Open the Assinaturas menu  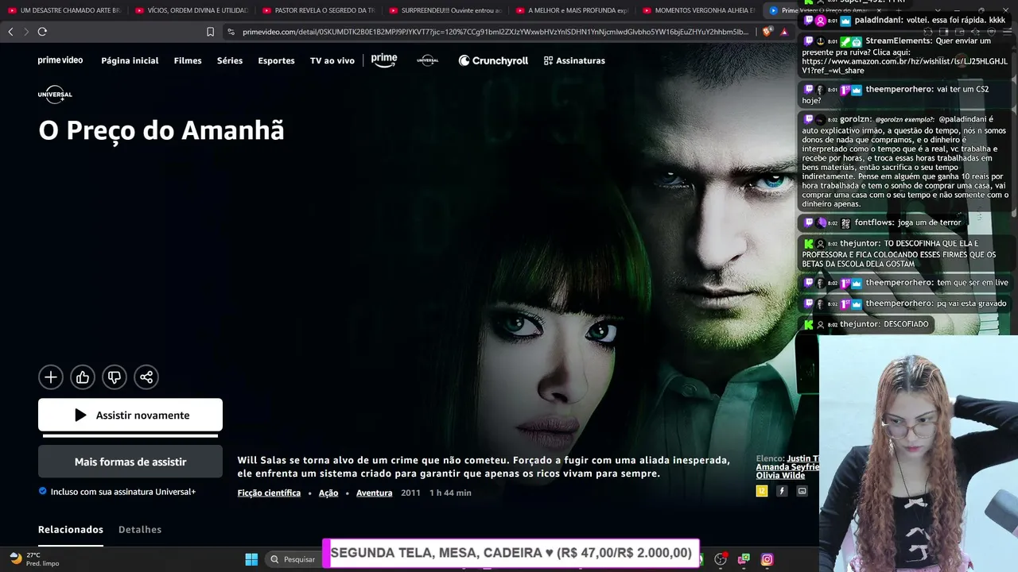point(574,60)
